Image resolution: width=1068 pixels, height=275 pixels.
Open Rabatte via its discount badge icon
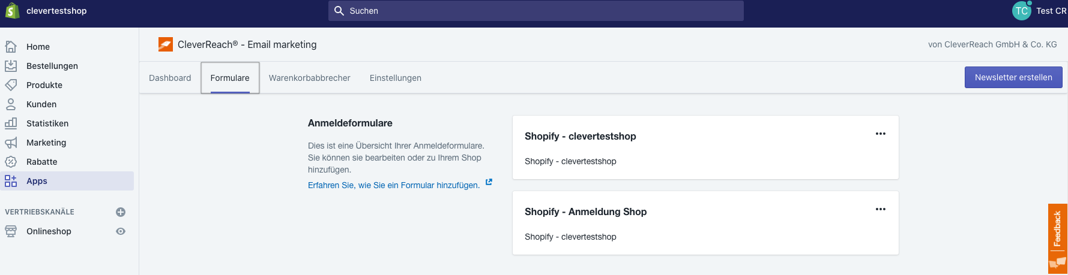click(11, 162)
